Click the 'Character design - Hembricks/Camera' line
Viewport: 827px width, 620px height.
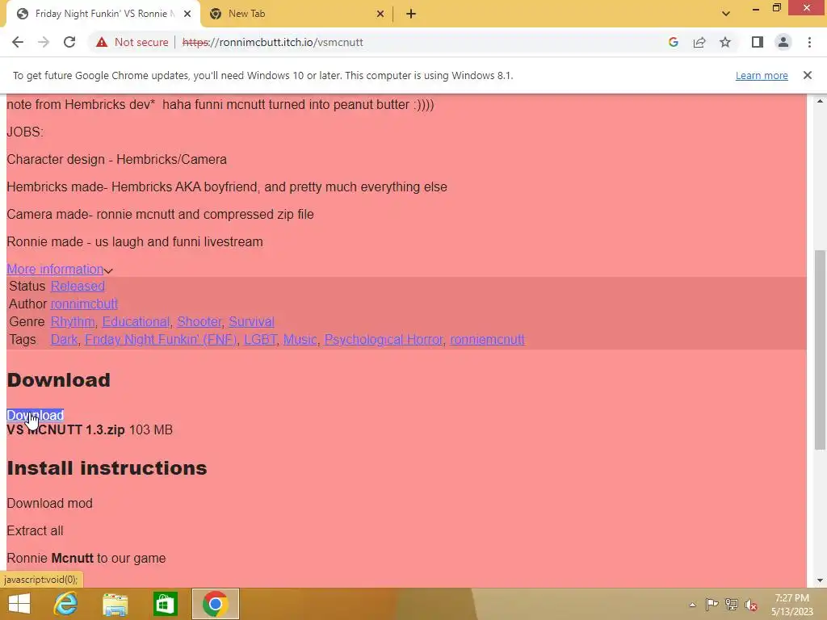[116, 160]
